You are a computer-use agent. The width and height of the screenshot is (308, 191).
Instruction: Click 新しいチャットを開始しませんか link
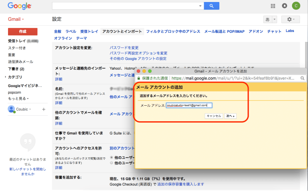coord(28,171)
